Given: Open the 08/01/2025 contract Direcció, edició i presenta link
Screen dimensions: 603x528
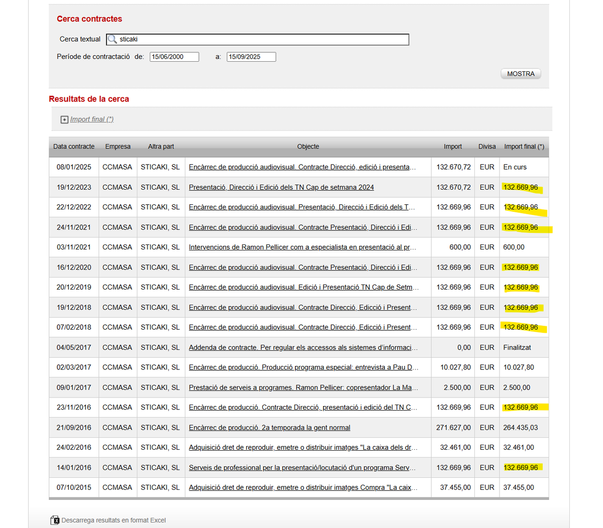Looking at the screenshot, I should tap(303, 167).
